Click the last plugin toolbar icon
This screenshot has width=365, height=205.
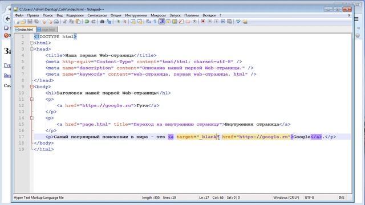click(245, 22)
